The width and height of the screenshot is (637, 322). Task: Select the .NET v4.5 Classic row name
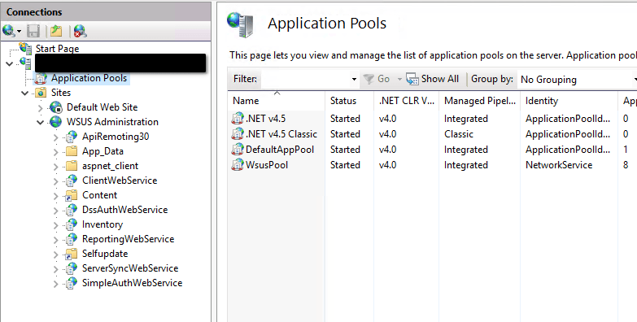pos(281,134)
